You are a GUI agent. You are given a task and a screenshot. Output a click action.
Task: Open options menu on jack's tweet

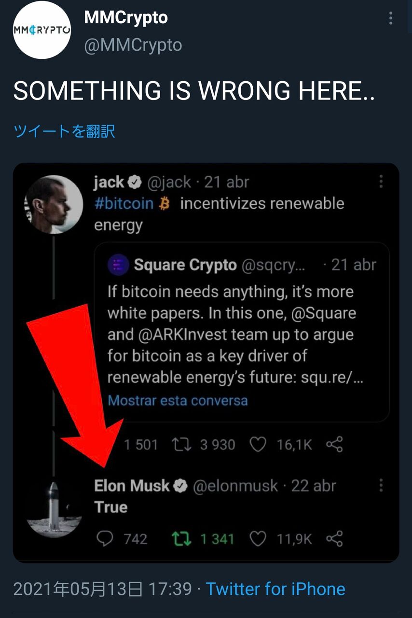(x=381, y=182)
